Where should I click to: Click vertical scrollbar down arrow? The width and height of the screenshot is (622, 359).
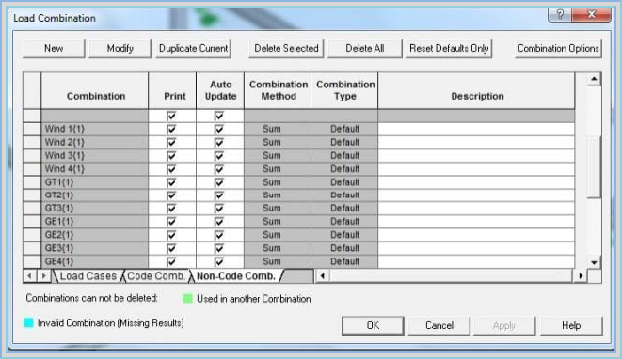594,262
